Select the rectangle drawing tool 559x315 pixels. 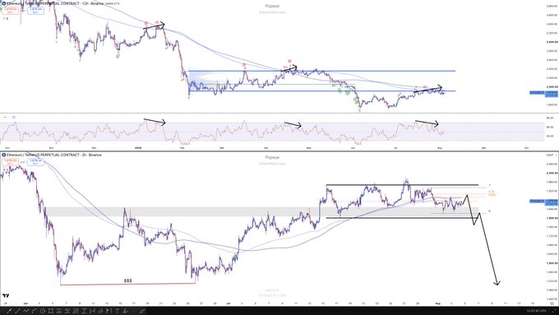(51, 311)
